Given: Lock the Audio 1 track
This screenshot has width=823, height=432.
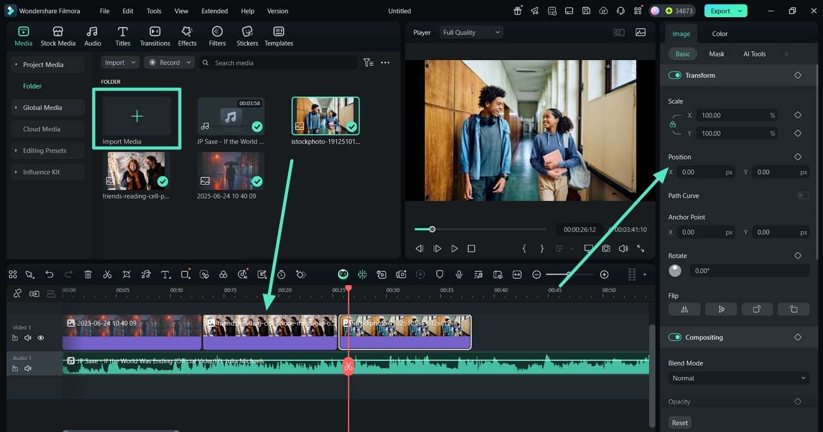Looking at the screenshot, I should coord(15,368).
